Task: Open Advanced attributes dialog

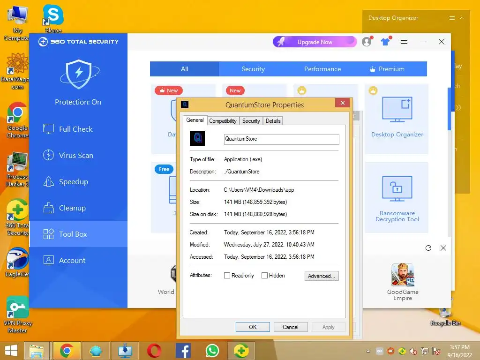Action: (322, 276)
